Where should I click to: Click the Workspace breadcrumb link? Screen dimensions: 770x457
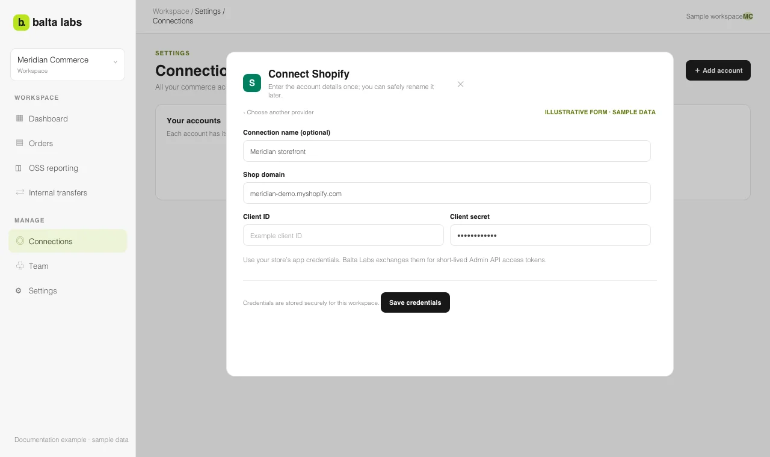tap(171, 11)
